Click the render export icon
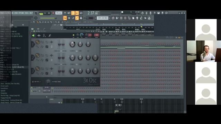 click(x=162, y=13)
